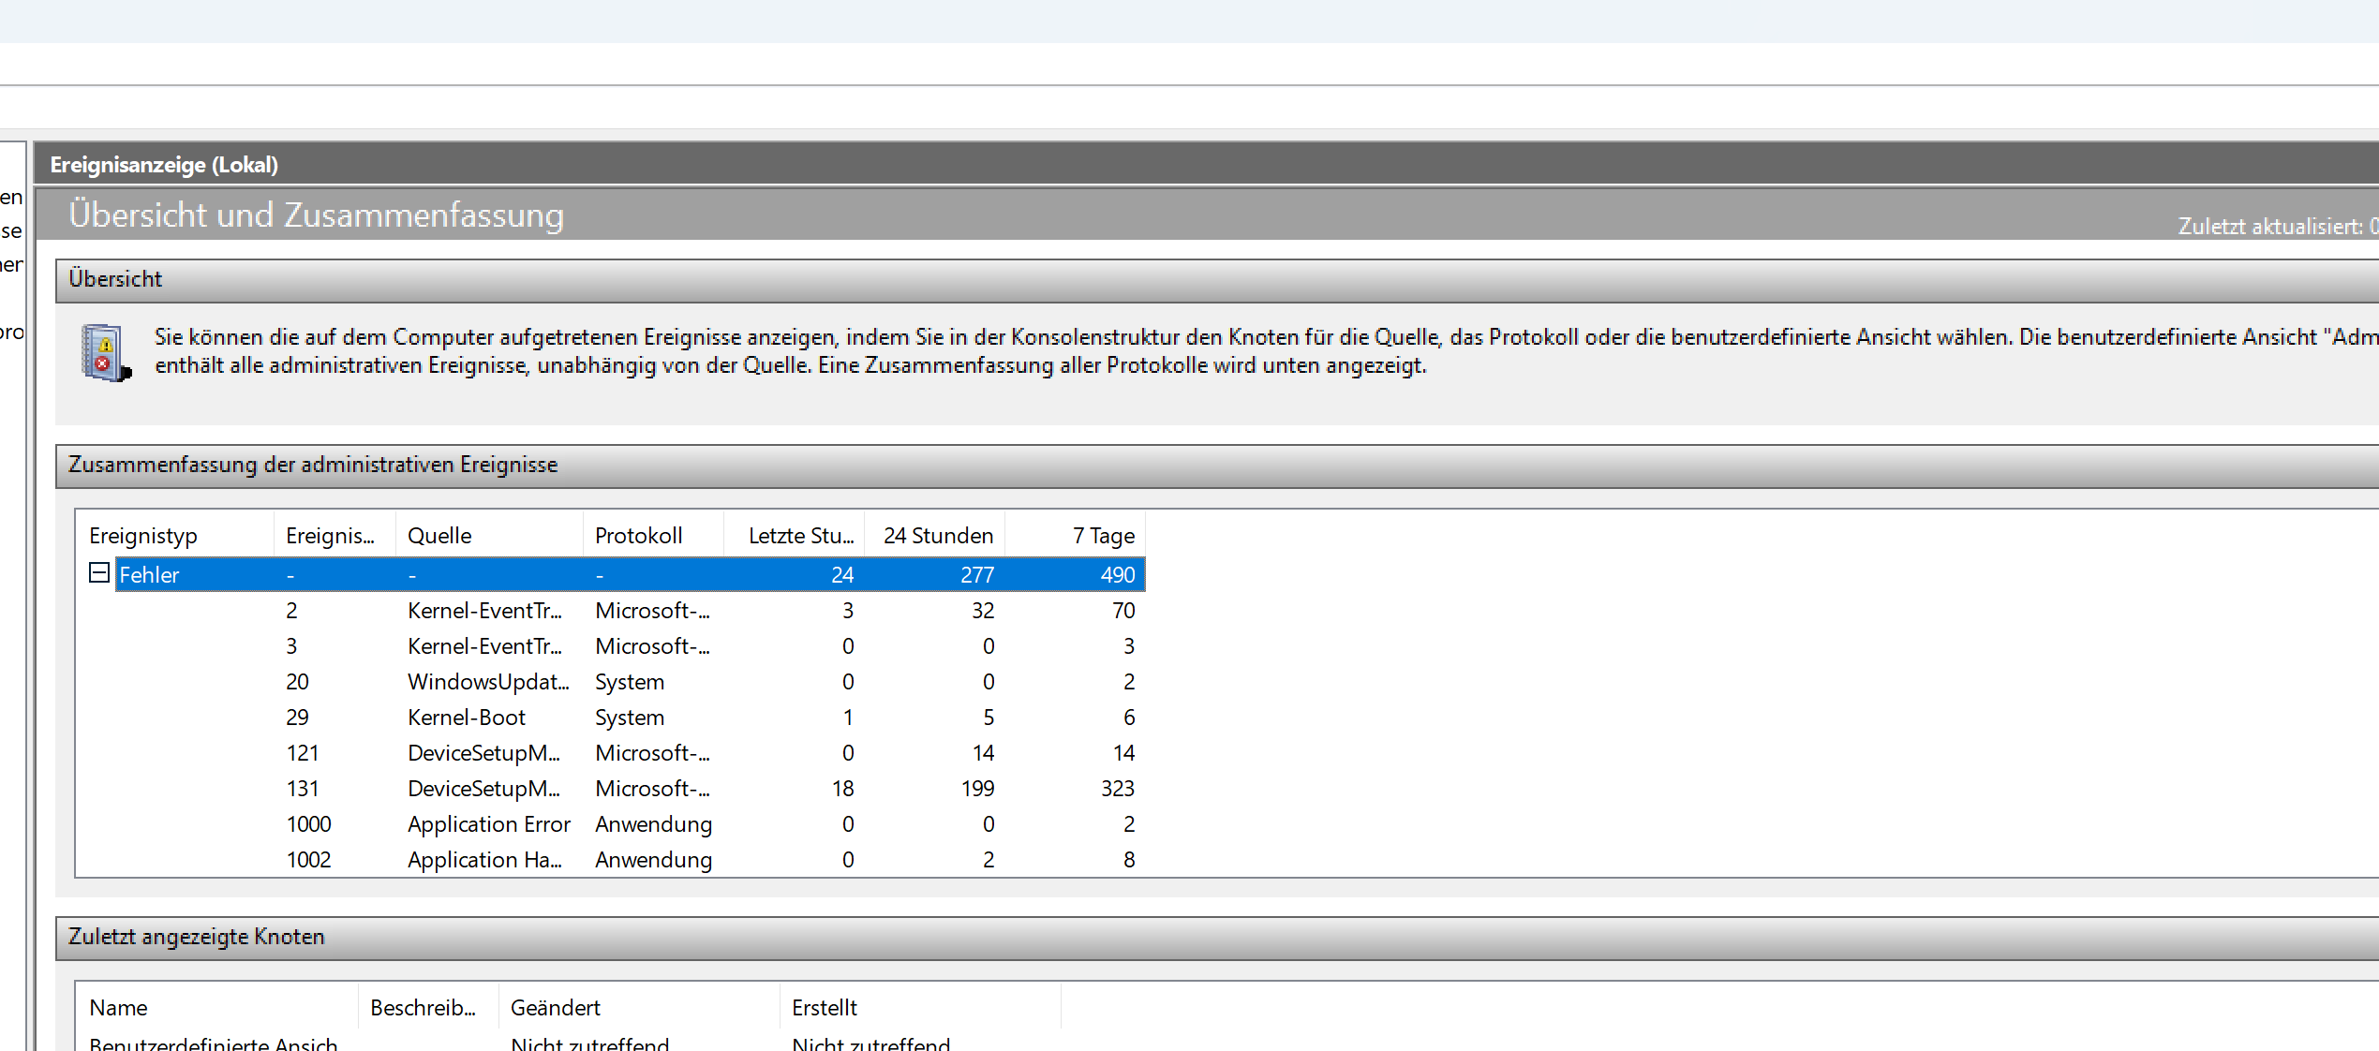Select the Benutzerdefinierte Ansich... node row
This screenshot has height=1051, width=2379.
214,1043
